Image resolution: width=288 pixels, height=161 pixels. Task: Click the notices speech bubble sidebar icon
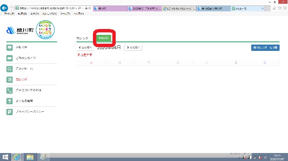10,48
